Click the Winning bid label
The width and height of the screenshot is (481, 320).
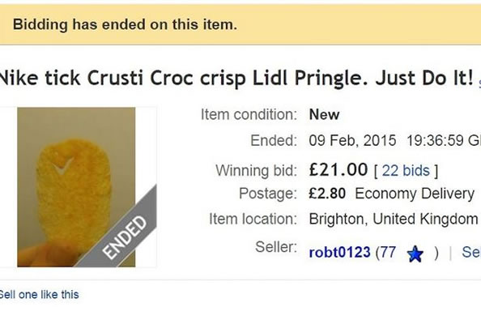pyautogui.click(x=256, y=171)
